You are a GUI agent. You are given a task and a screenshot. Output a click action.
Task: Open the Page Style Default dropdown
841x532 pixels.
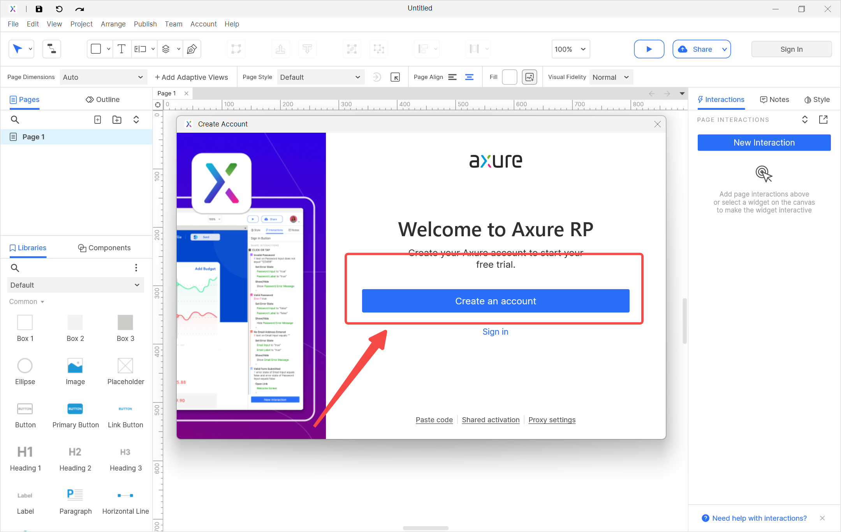(x=321, y=77)
